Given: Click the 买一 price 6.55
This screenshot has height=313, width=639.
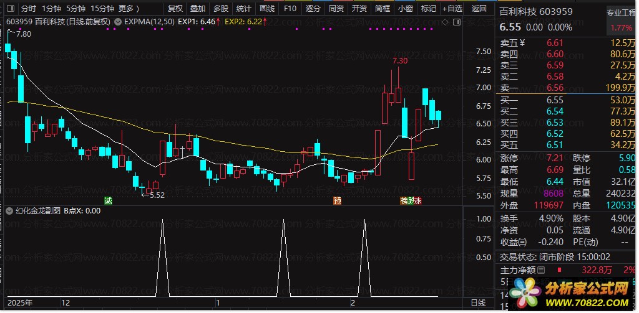Looking at the screenshot, I should click(x=555, y=100).
